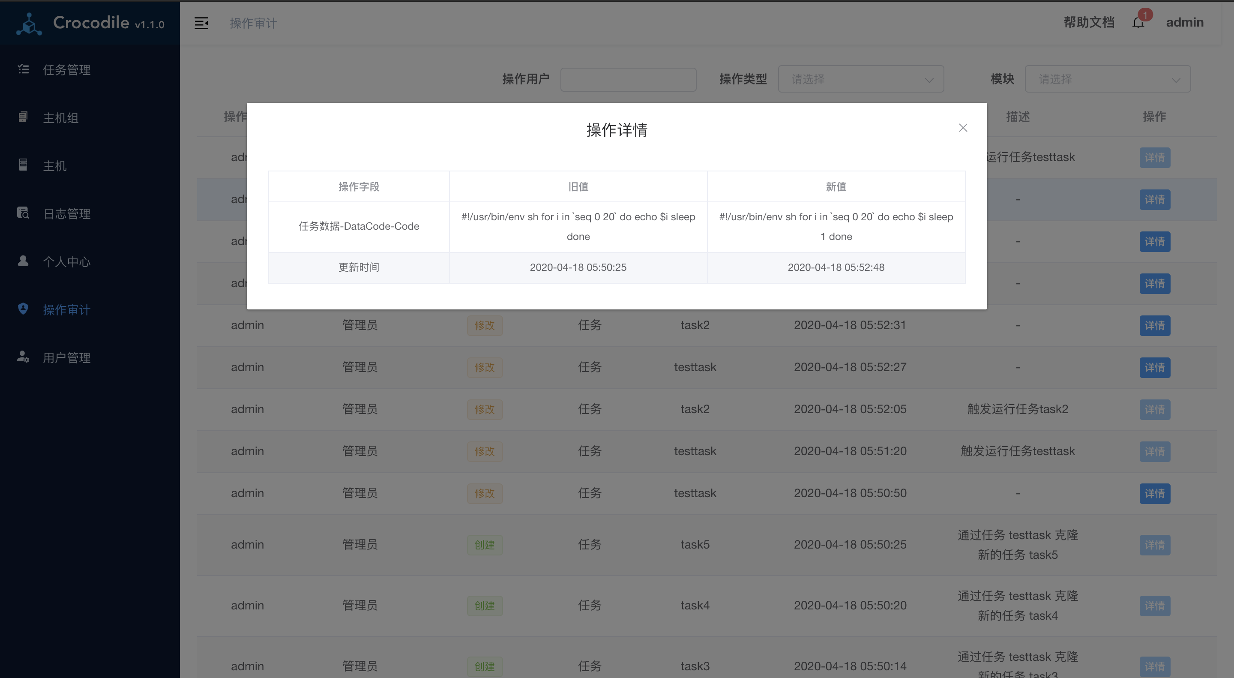Screen dimensions: 1234x678
Task: Open the 帮助文档 link
Action: [x=1088, y=23]
